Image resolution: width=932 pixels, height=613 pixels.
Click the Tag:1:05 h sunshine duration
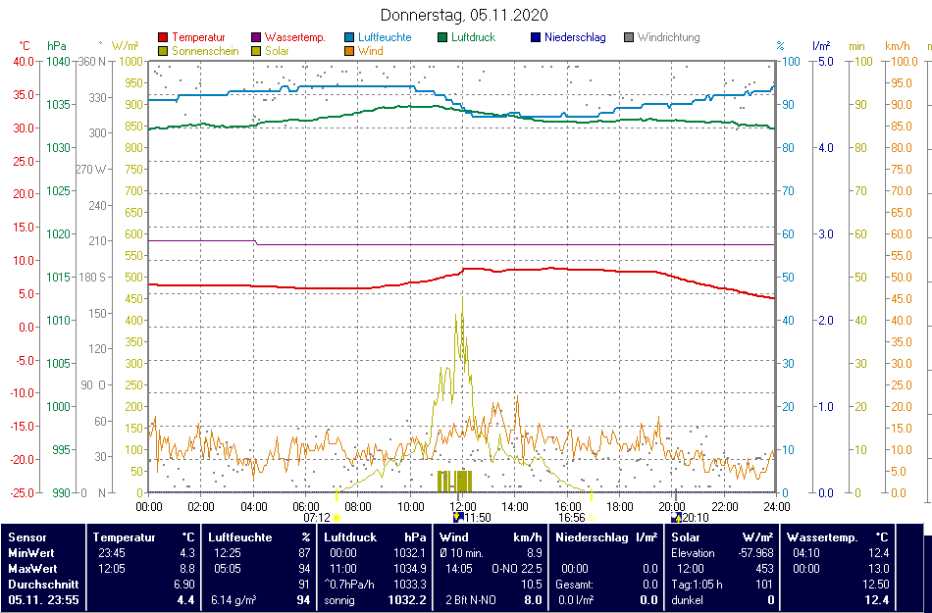pos(697,585)
